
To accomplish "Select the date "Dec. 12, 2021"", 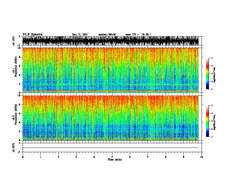I will pos(80,35).
